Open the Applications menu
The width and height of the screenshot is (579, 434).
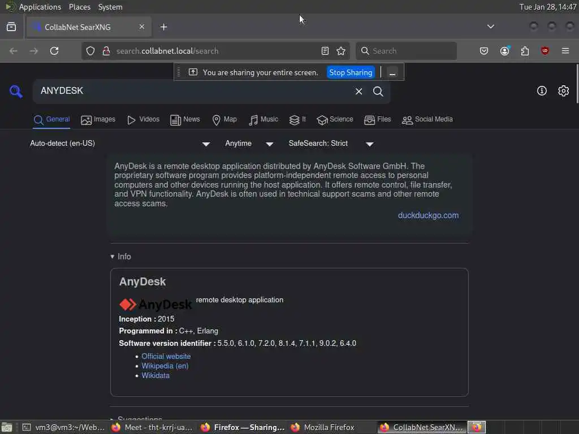[x=40, y=7]
